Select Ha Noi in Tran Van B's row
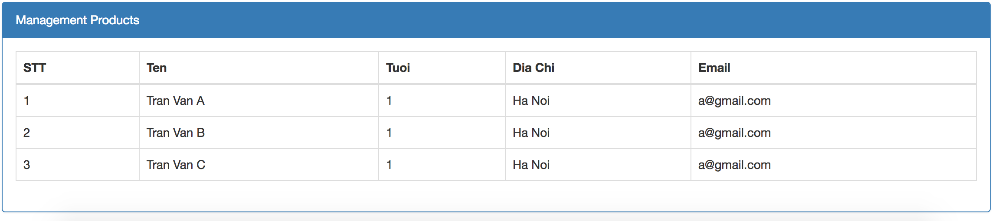 531,133
